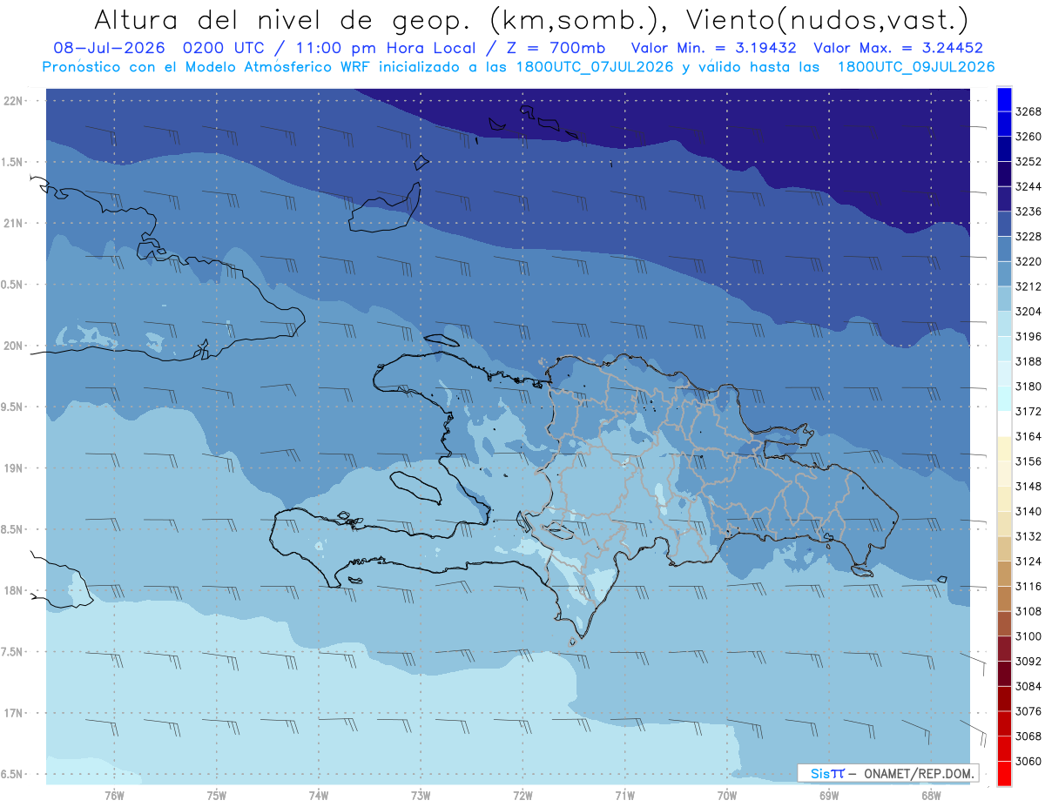Click the '17N' latitude label
The image size is (1045, 807).
[13, 713]
